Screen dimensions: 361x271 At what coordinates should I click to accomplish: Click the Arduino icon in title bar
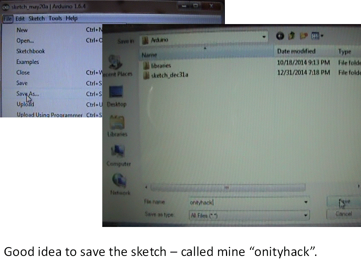pyautogui.click(x=5, y=7)
